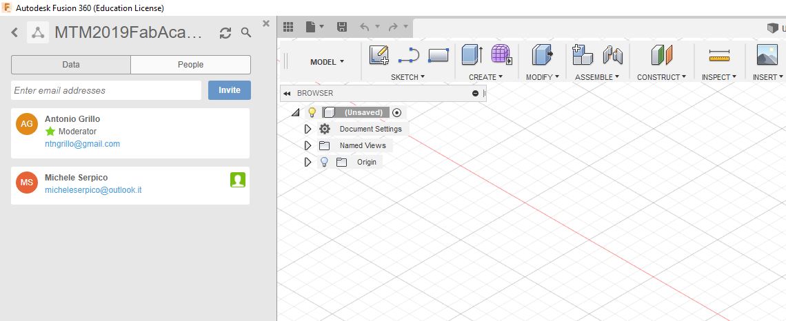Select the Extrude tool
The width and height of the screenshot is (786, 321).
click(472, 54)
